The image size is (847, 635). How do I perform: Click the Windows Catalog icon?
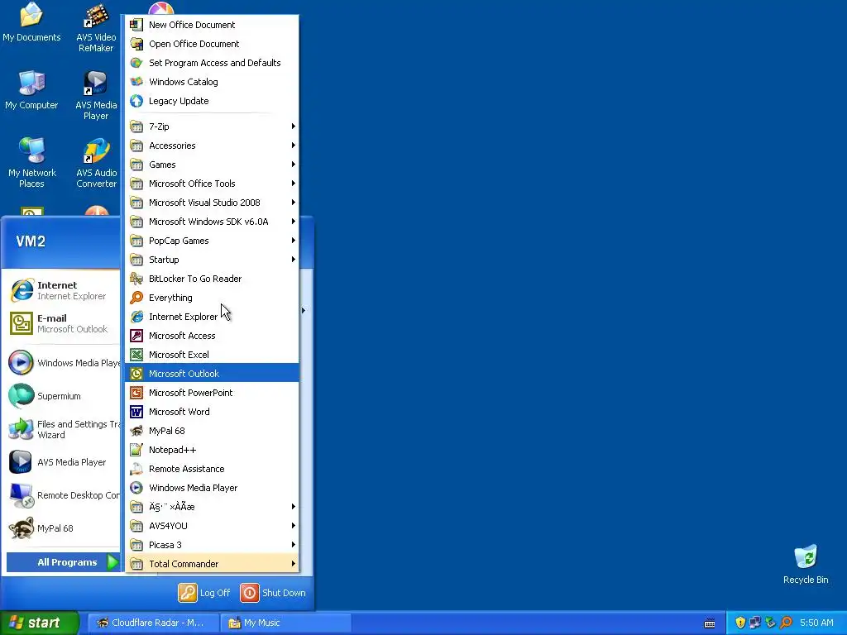coord(136,82)
